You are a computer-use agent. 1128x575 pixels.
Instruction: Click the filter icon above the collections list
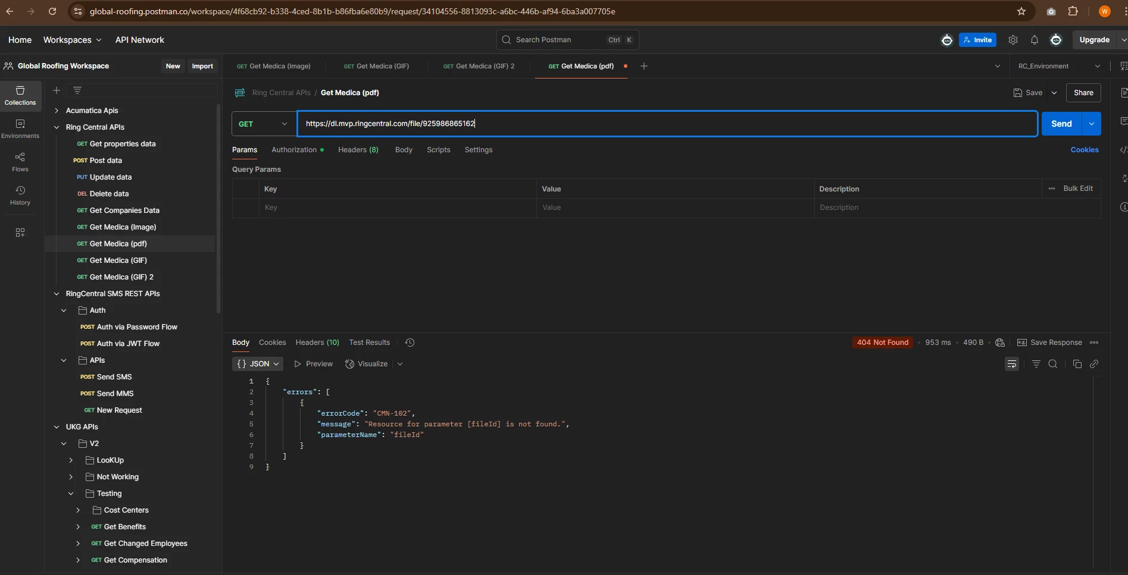tap(77, 90)
